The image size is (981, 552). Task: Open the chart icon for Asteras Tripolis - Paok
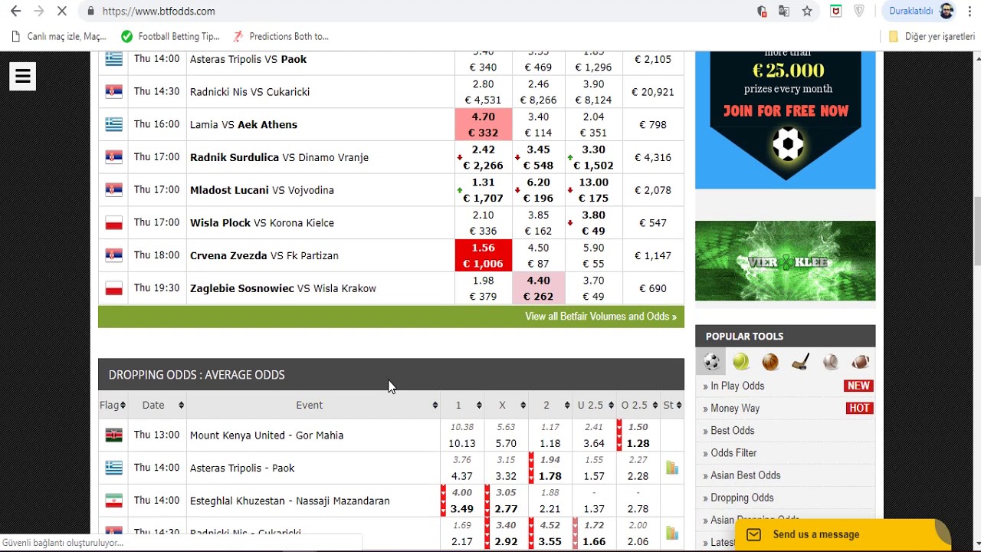point(672,468)
